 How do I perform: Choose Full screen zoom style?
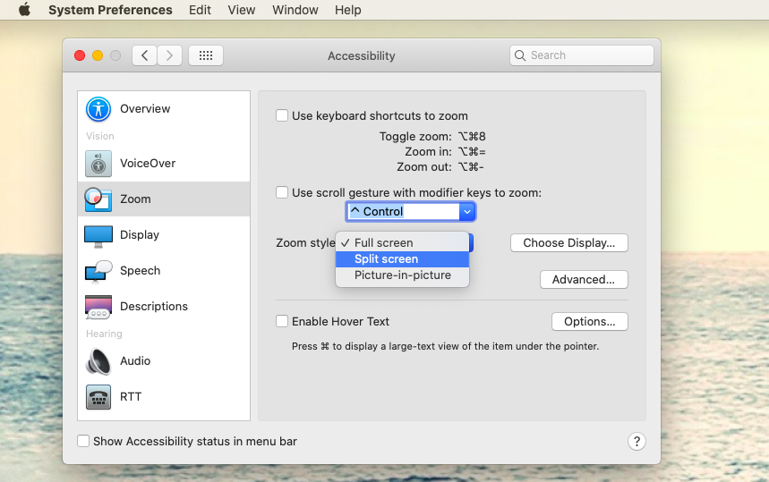[402, 243]
